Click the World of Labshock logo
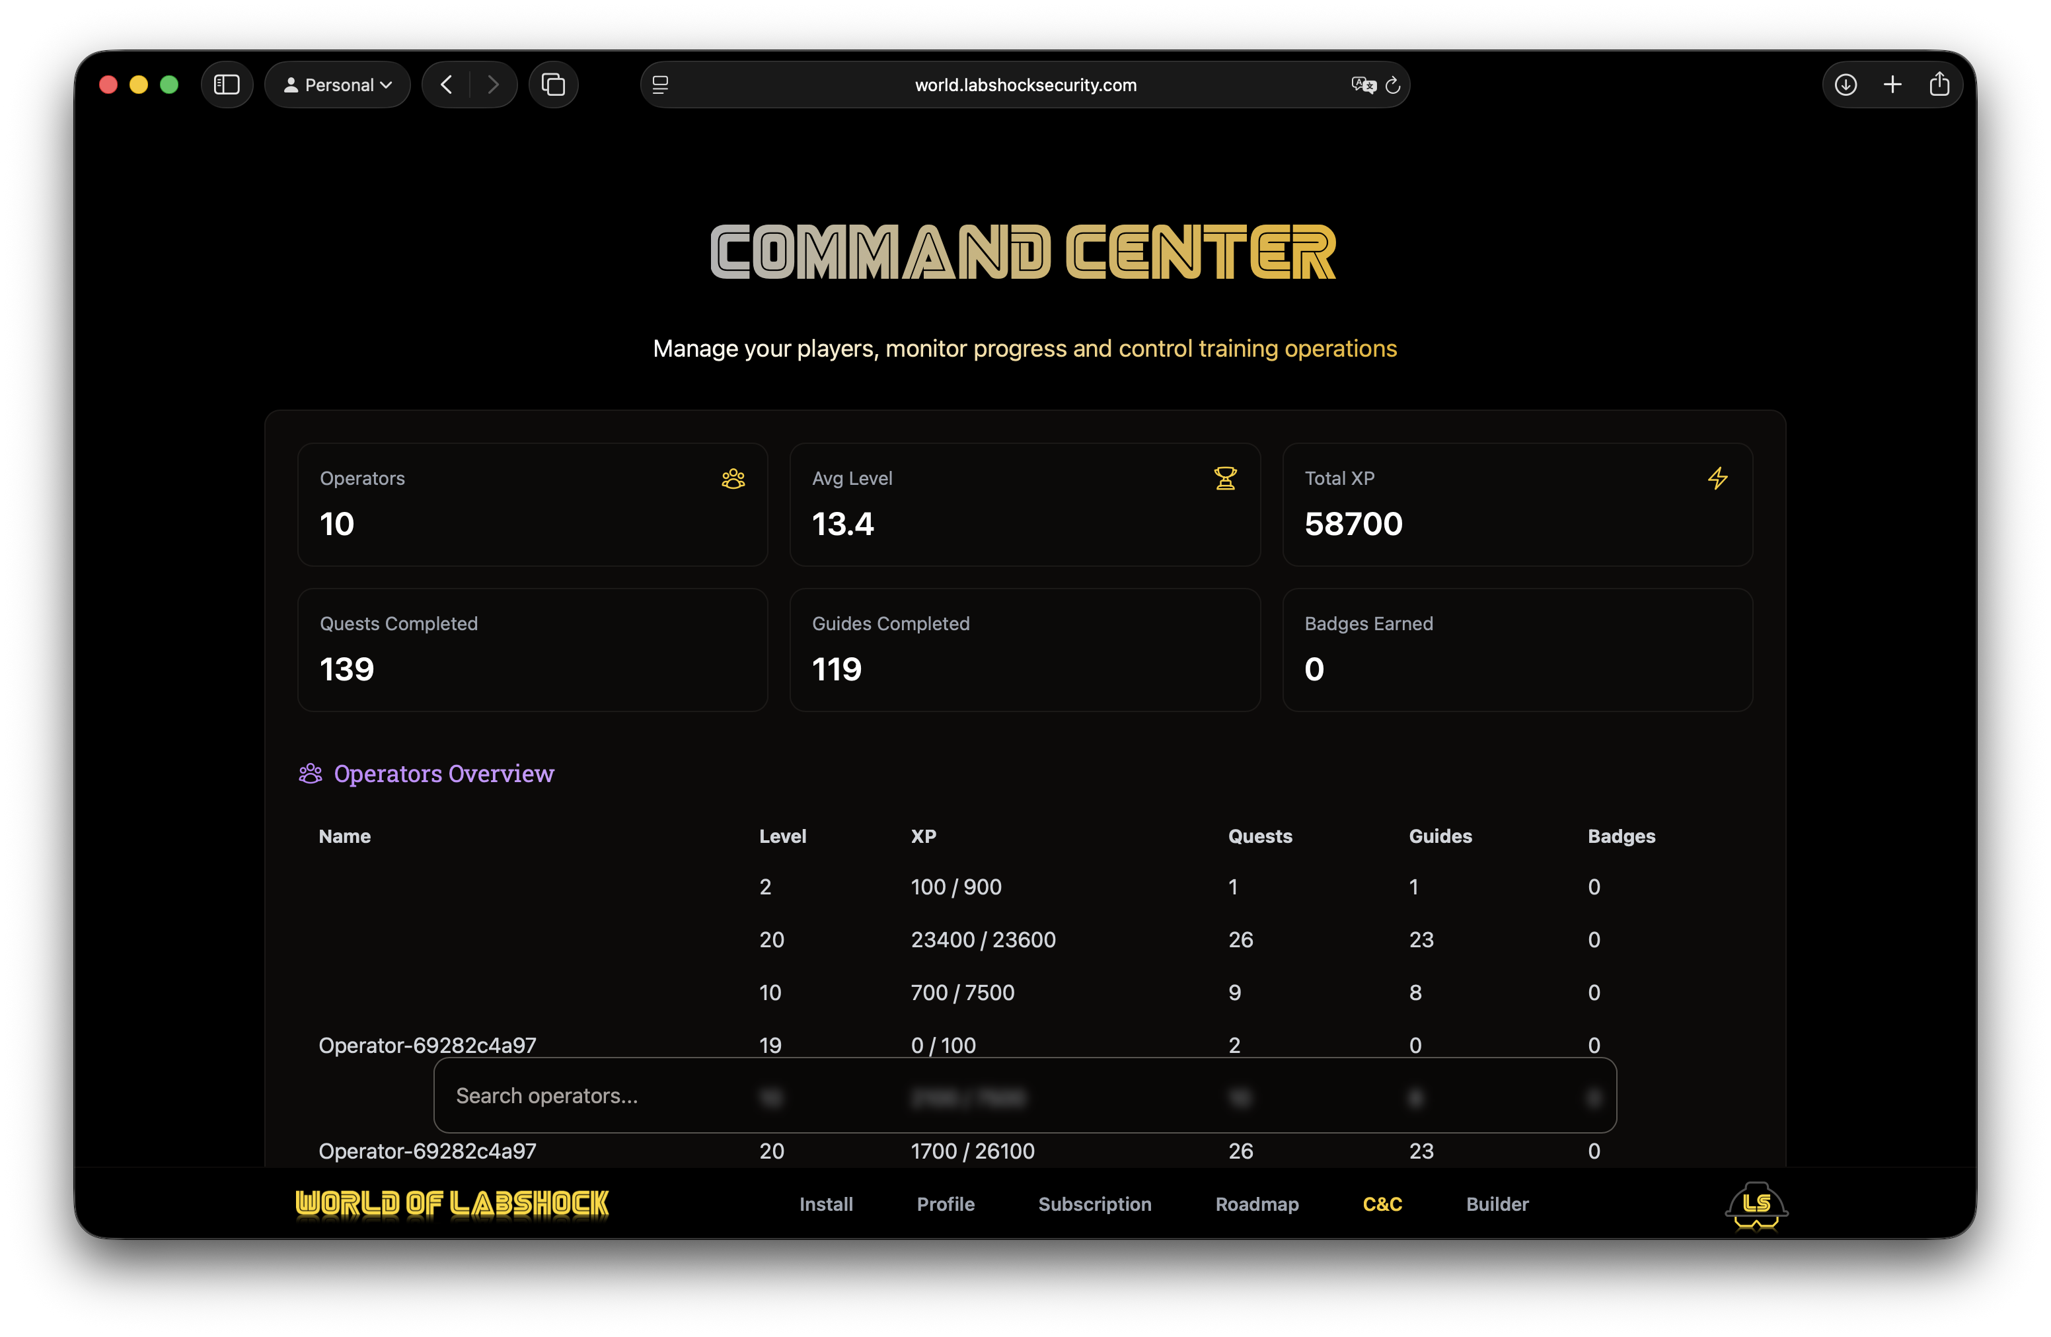Image resolution: width=2051 pixels, height=1337 pixels. (x=451, y=1204)
